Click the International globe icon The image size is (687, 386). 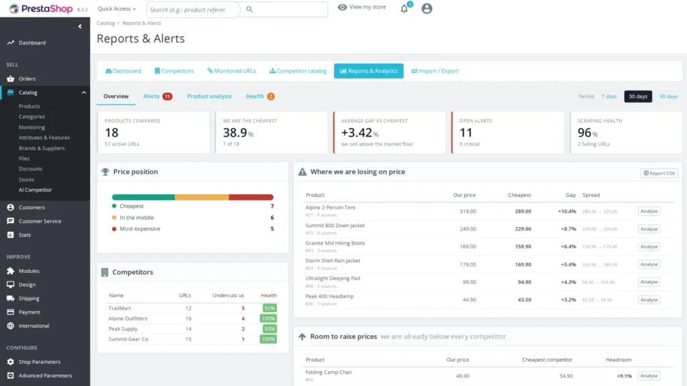[11, 326]
